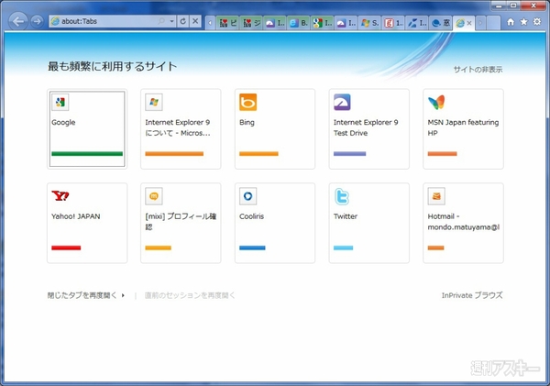Viewport: 550px width, 386px height.
Task: Open Tools menu with the gear icon
Action: click(x=537, y=22)
